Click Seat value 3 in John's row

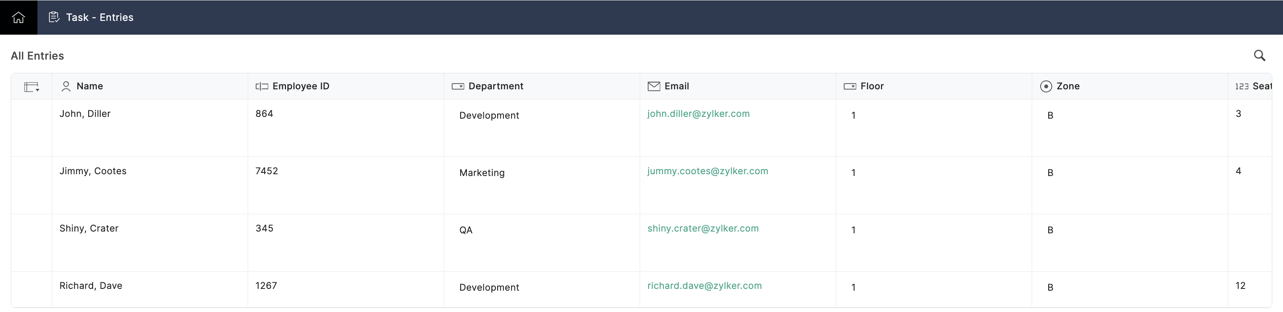pos(1238,114)
